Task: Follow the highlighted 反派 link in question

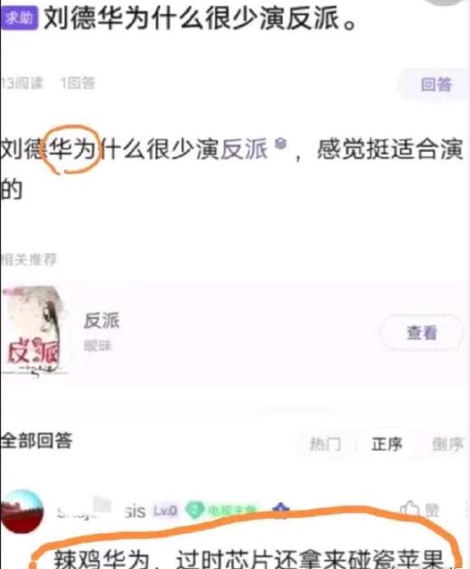Action: [x=244, y=149]
